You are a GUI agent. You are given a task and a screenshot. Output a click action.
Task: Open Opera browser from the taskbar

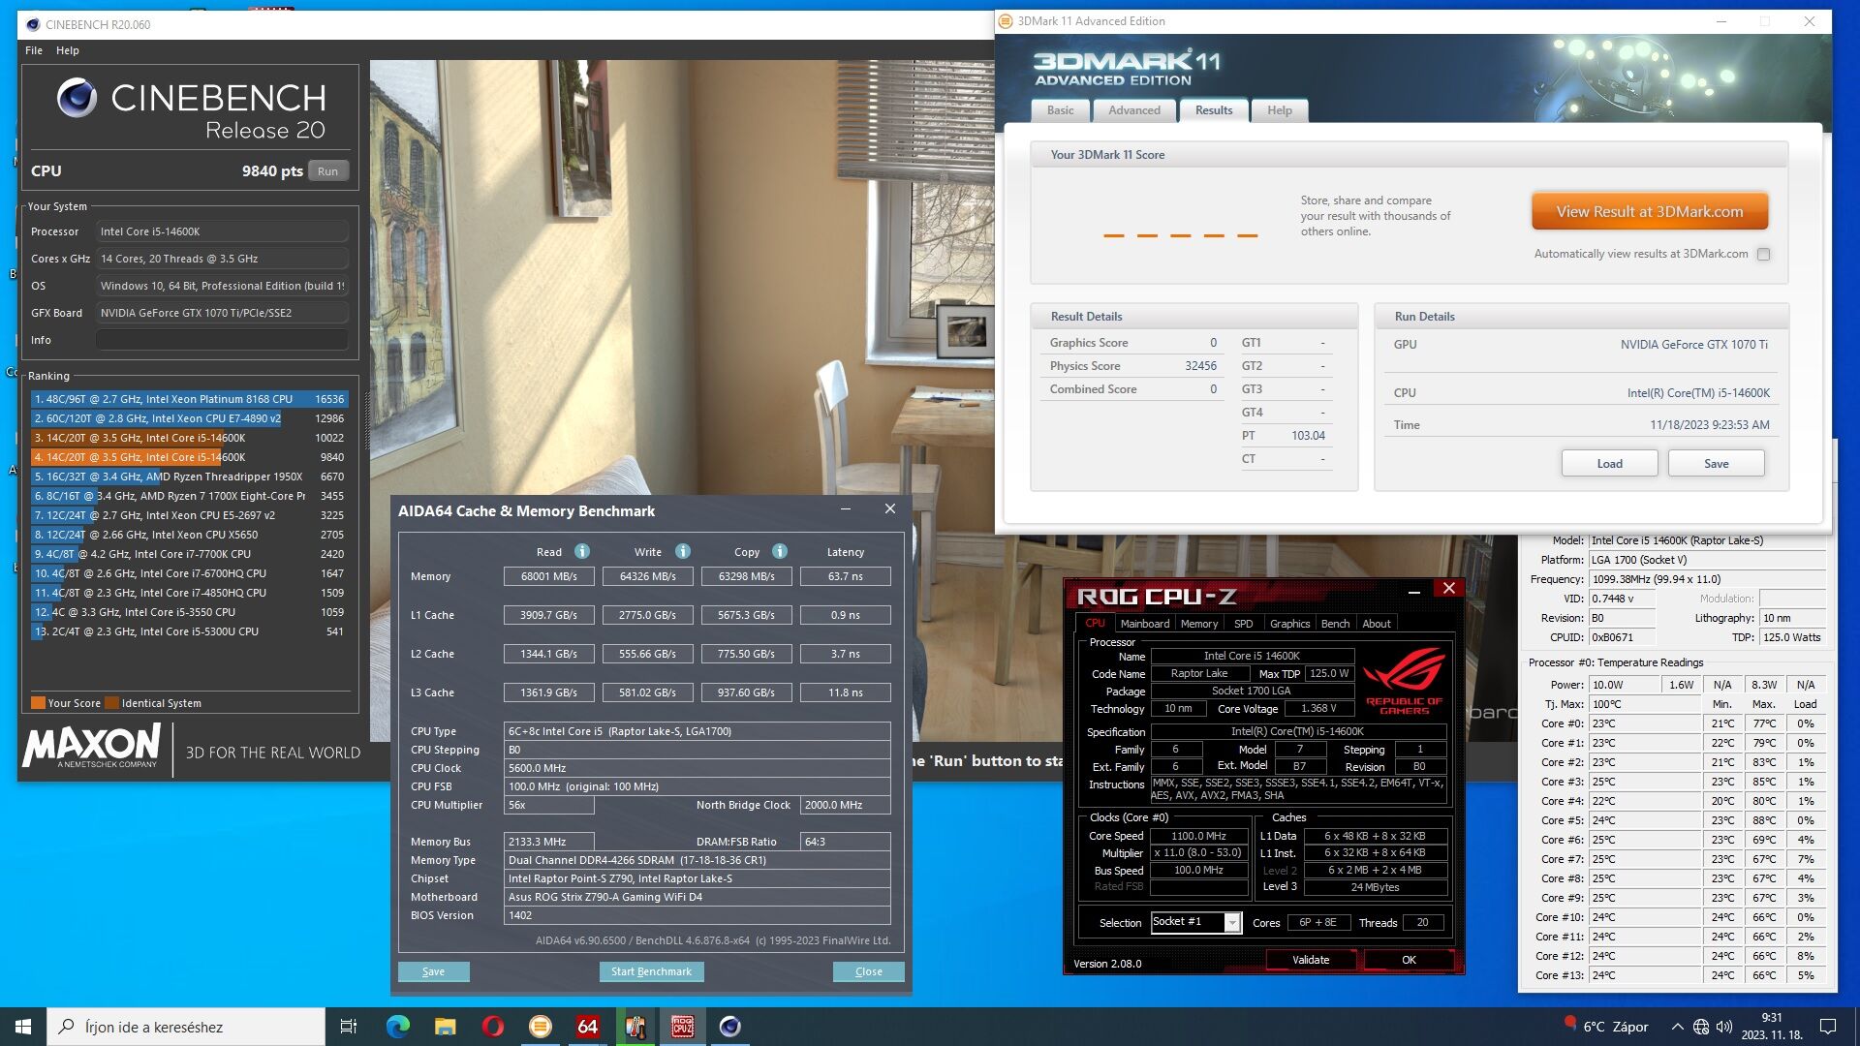tap(492, 1027)
